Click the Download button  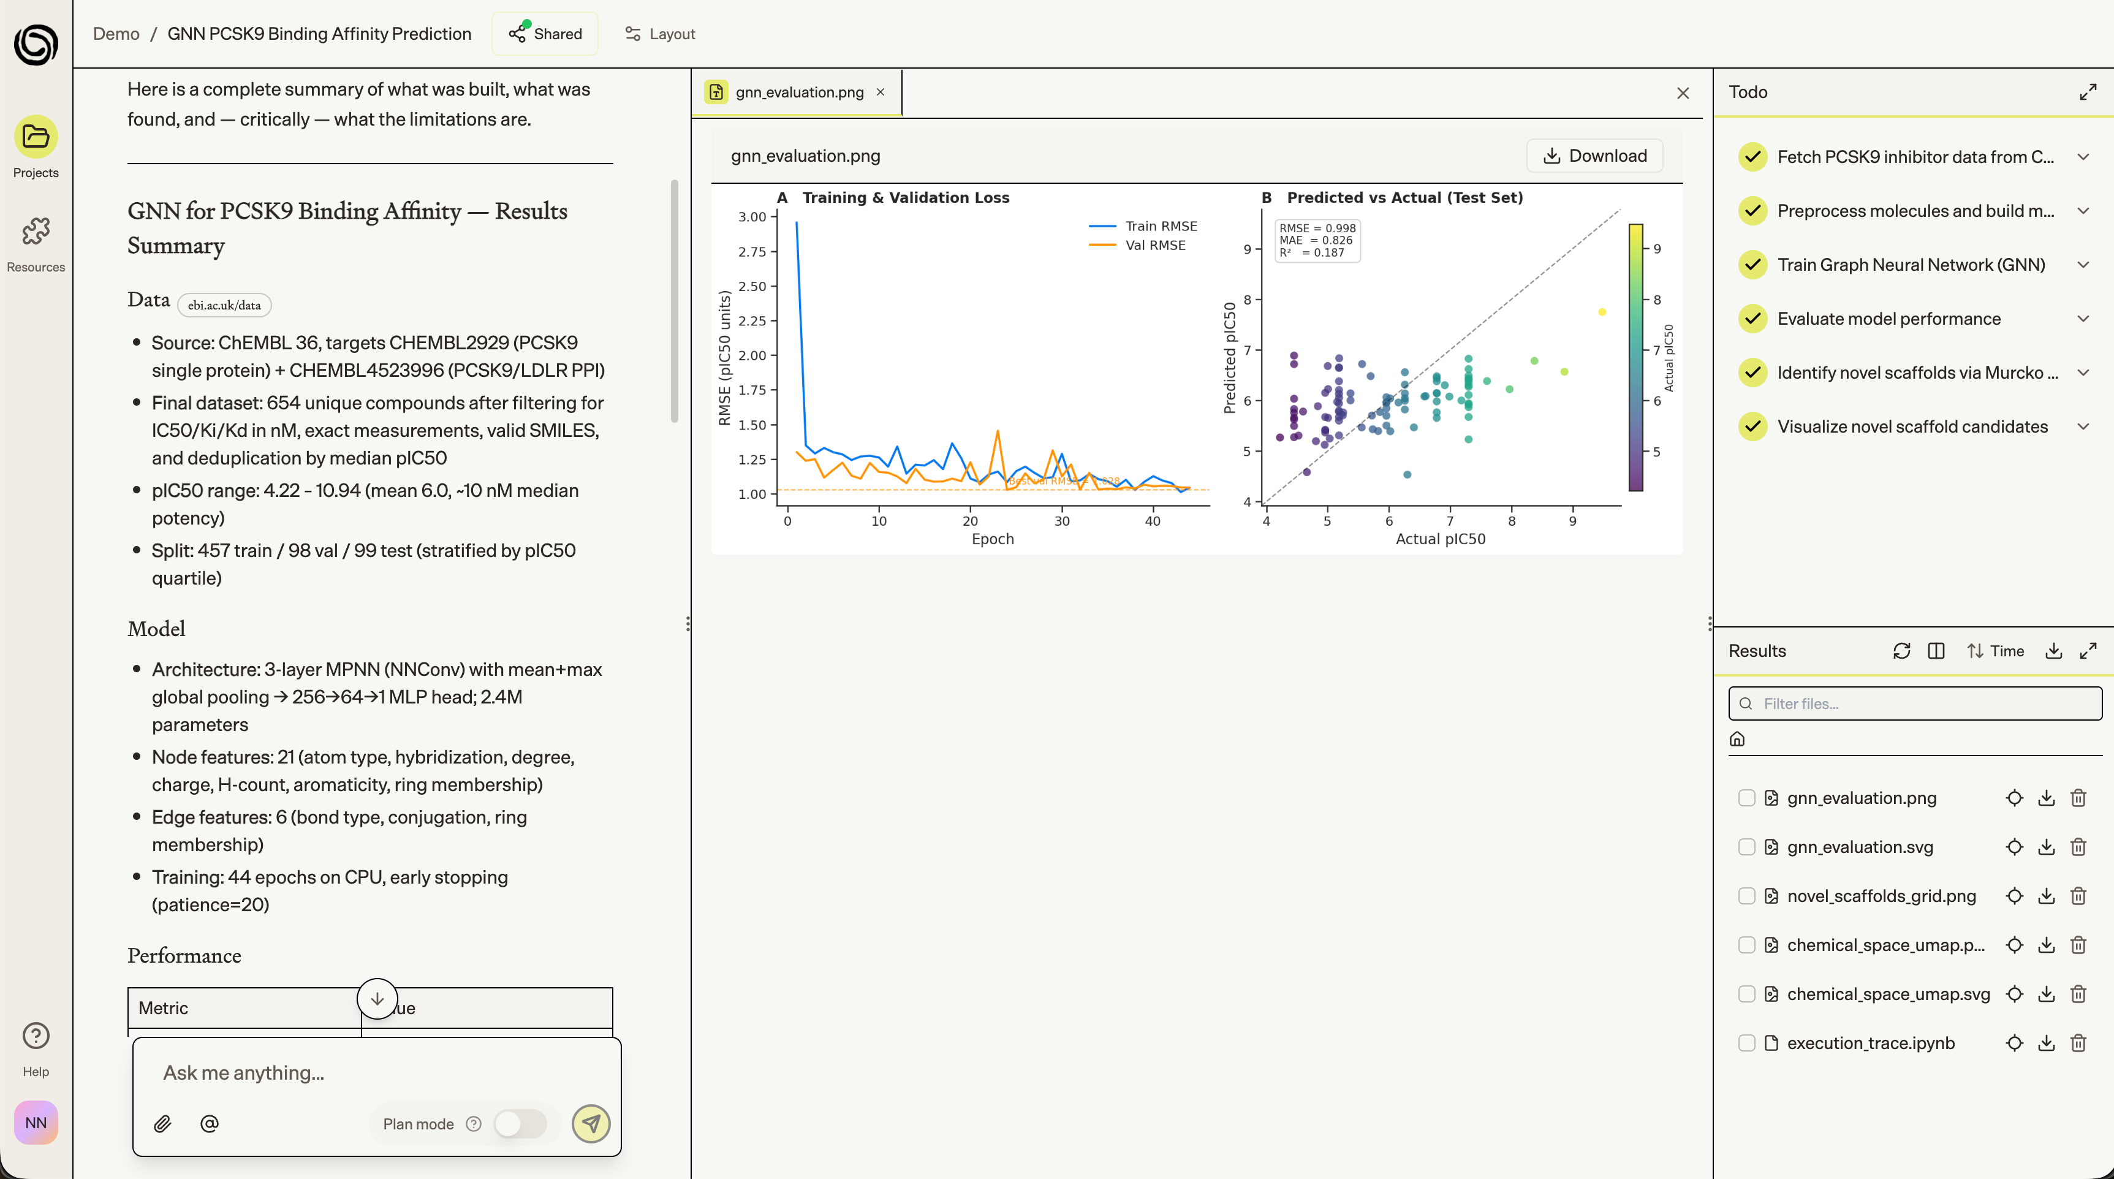pos(1594,156)
